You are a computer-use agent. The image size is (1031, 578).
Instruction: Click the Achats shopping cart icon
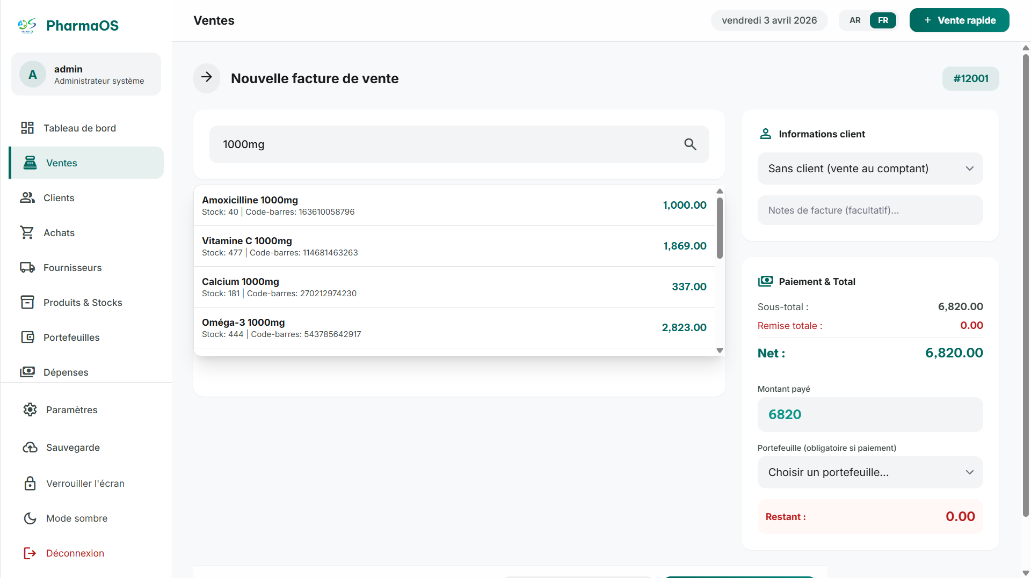(x=27, y=232)
